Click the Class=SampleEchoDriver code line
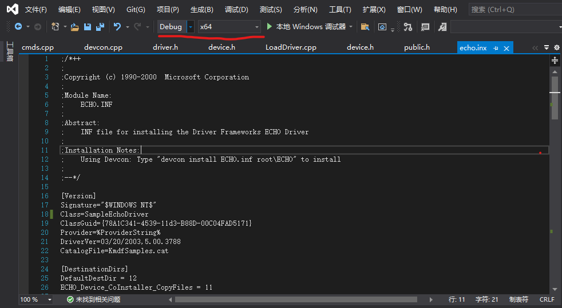562x308 pixels. 104,214
